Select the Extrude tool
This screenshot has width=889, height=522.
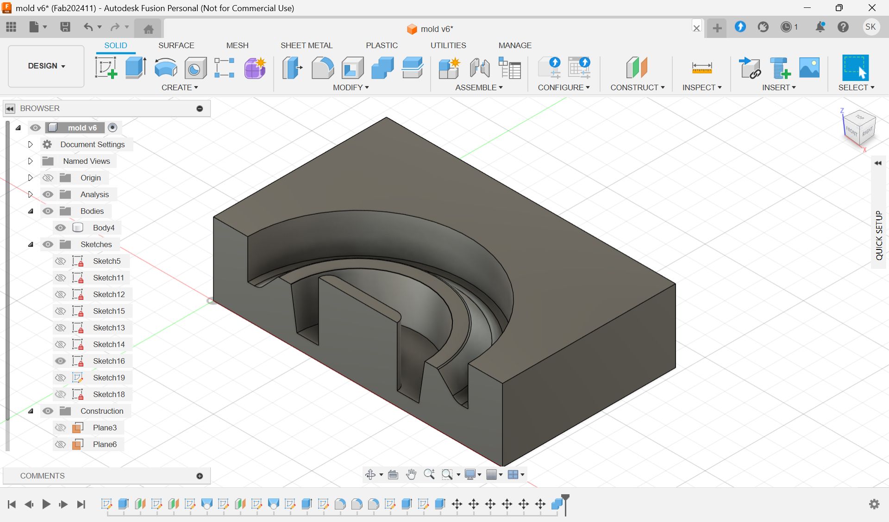click(x=136, y=68)
